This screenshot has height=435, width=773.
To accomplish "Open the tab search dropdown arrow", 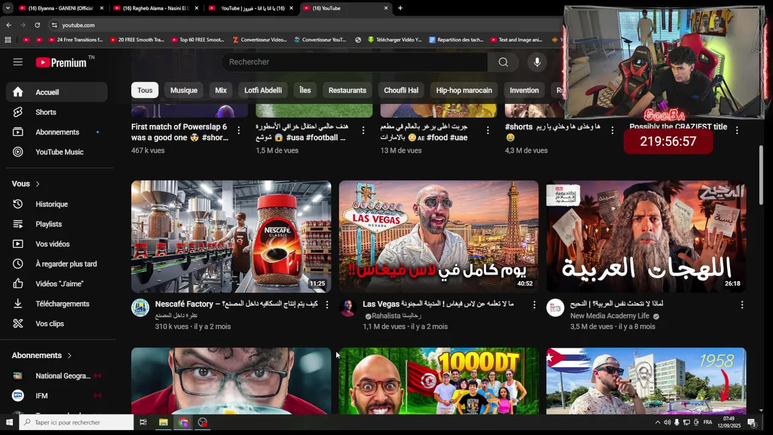I will (7, 8).
